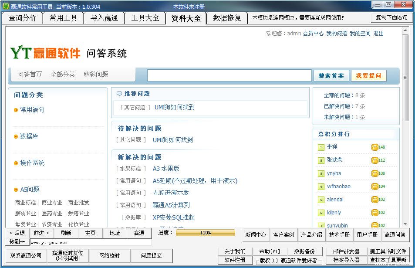Click the gold coin icon next to score 108

coord(375,173)
